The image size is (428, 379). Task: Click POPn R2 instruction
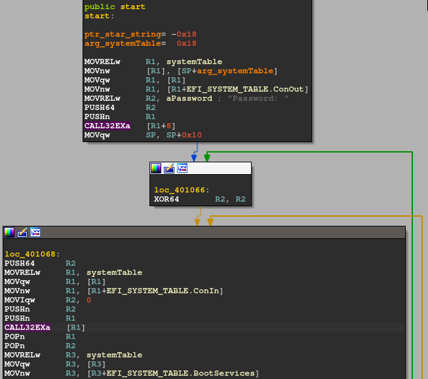(40, 346)
